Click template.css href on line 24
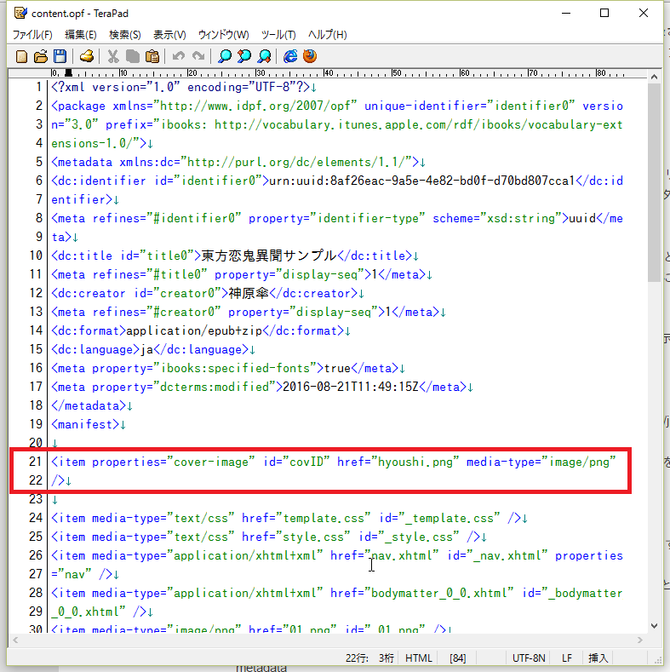The width and height of the screenshot is (670, 672). 324,518
